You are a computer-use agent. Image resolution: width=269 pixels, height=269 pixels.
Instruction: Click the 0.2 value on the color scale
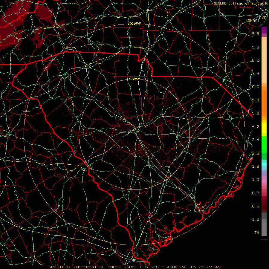click(256, 193)
